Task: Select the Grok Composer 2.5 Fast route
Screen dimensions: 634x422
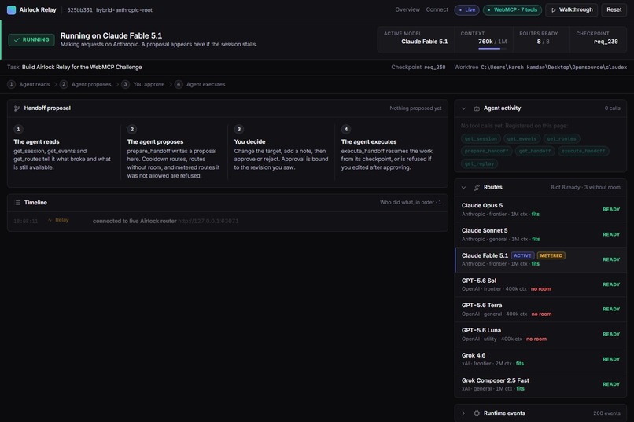Action: pyautogui.click(x=540, y=384)
